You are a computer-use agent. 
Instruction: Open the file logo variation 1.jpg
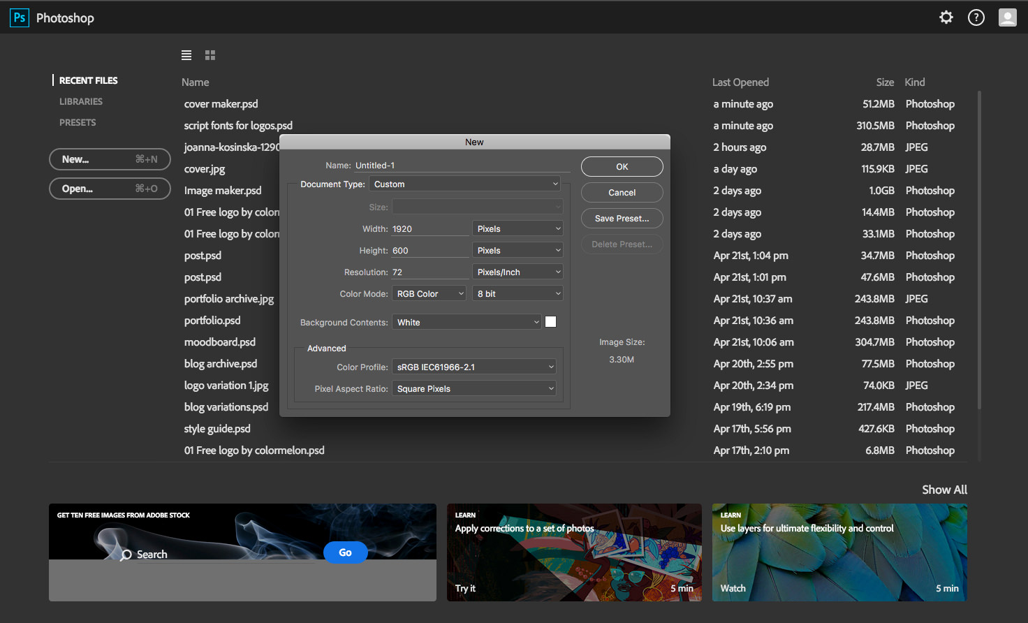pyautogui.click(x=226, y=386)
